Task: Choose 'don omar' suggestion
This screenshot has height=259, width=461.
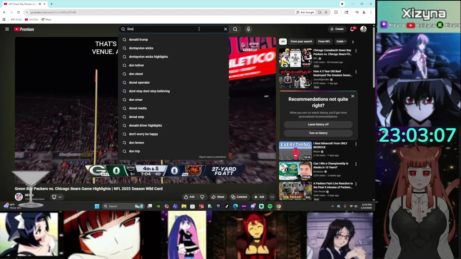Action: [x=173, y=100]
